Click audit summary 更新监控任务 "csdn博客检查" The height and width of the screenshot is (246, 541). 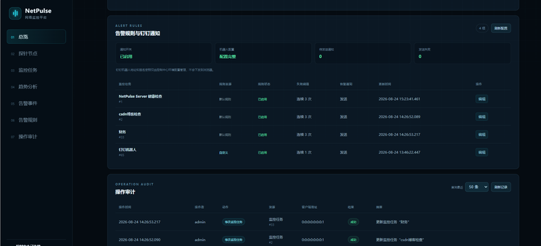tap(400, 240)
